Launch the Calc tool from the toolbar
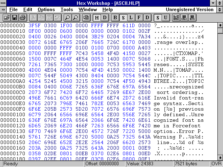The image size is (223, 167). [x=184, y=17]
